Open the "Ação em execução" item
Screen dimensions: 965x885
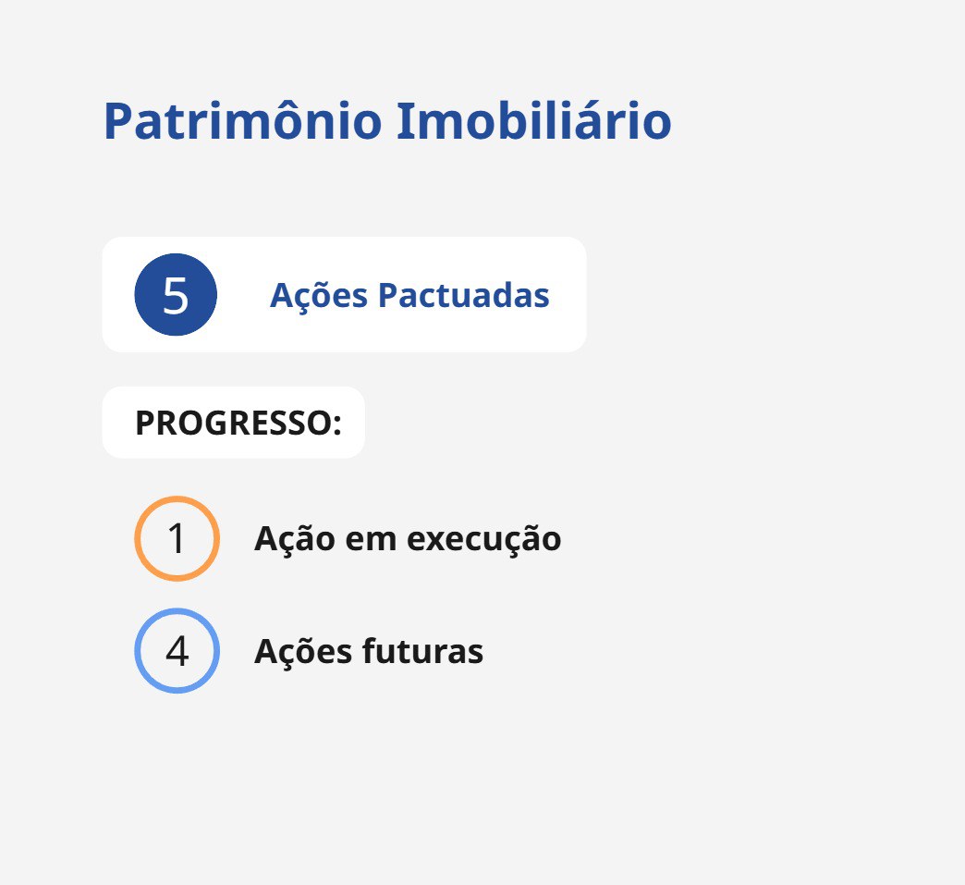click(408, 539)
